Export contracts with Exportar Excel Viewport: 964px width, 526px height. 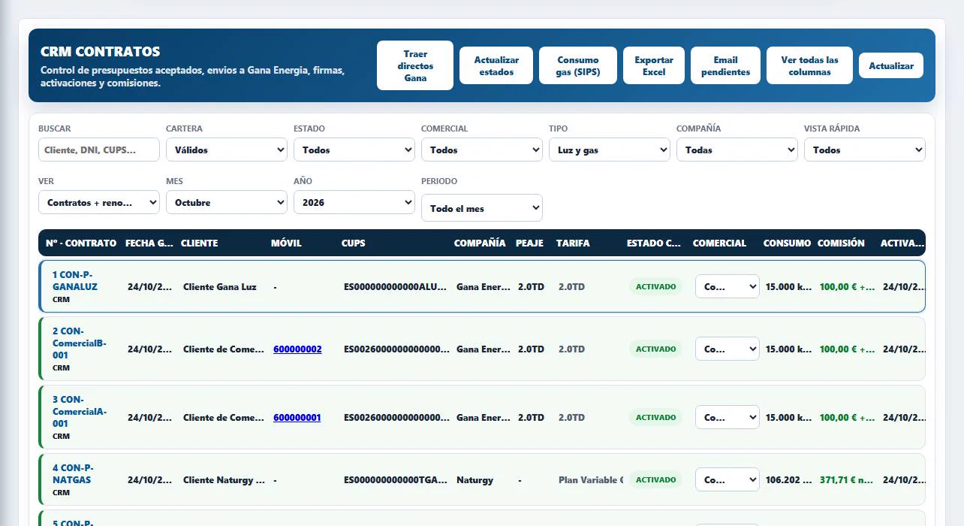point(654,65)
